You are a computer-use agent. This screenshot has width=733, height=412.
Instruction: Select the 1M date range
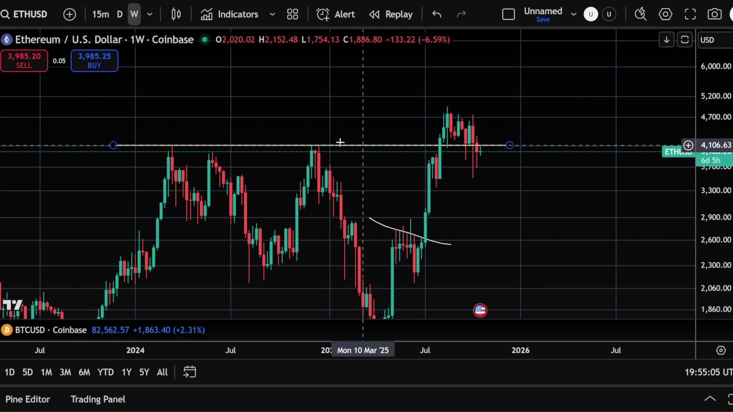point(46,373)
